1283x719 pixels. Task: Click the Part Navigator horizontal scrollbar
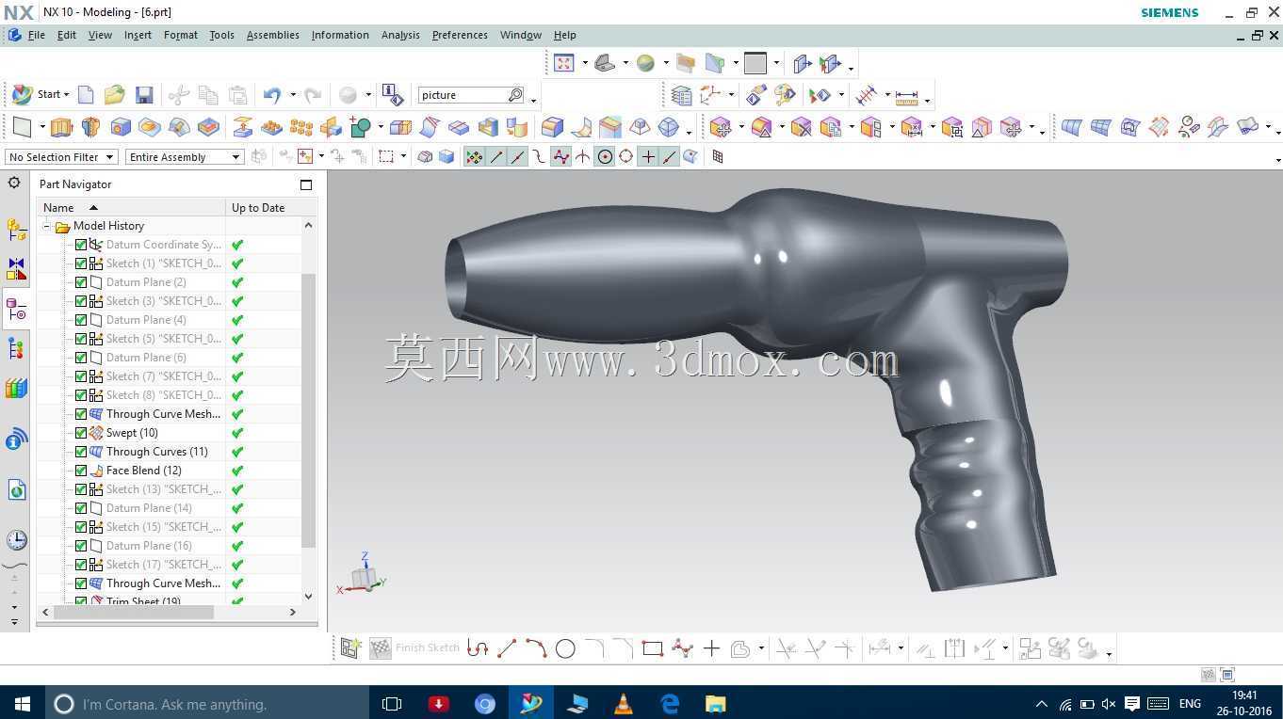click(x=134, y=612)
